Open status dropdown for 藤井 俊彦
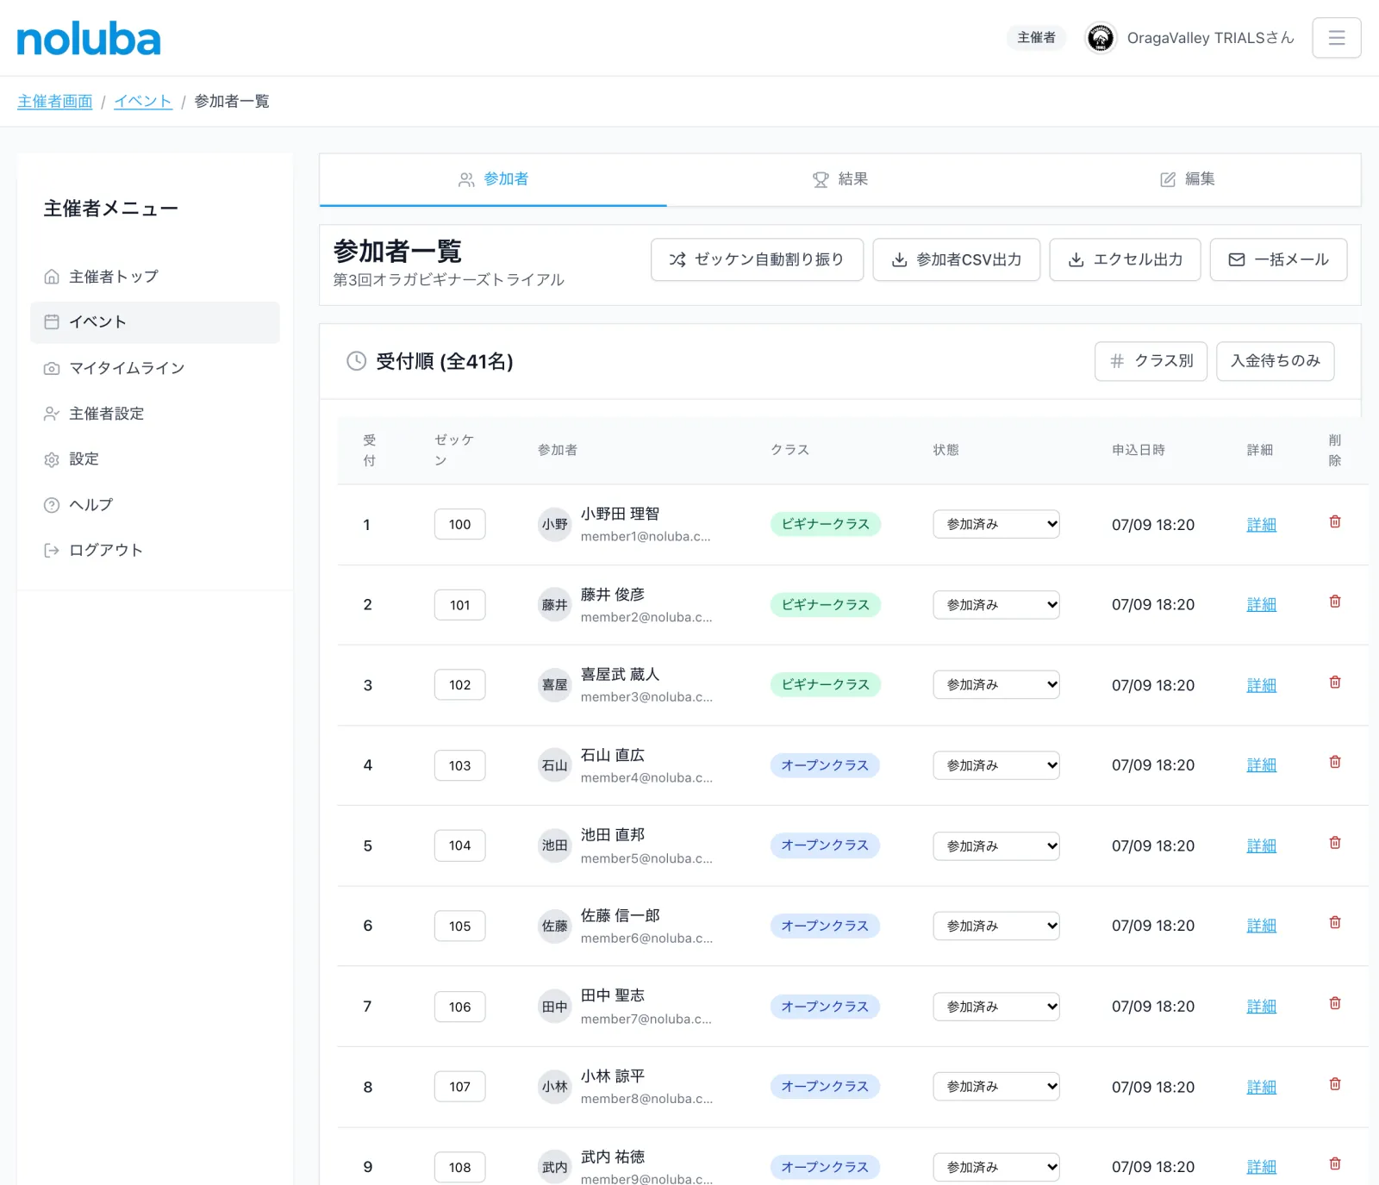The width and height of the screenshot is (1379, 1185). tap(995, 605)
